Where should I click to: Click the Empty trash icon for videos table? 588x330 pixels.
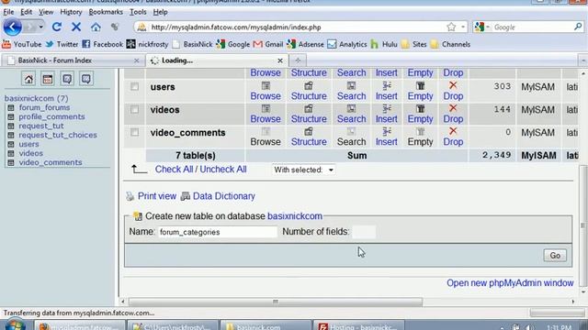coord(421,108)
